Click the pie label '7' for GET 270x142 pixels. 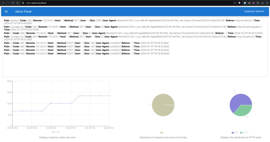(x=234, y=91)
